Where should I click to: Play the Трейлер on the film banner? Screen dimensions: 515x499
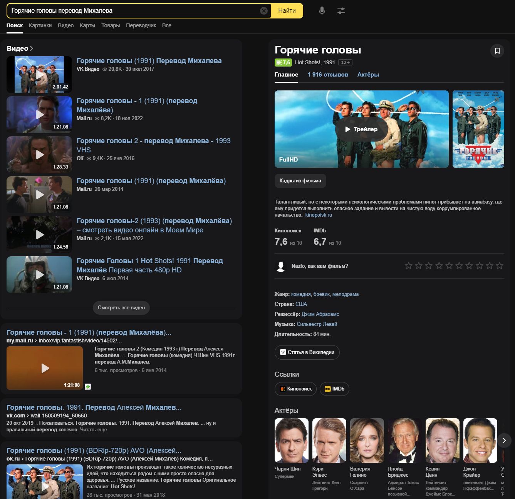(x=361, y=129)
